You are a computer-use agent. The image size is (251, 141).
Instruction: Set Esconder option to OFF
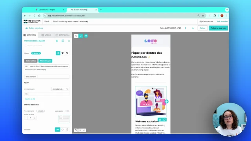click(x=58, y=130)
